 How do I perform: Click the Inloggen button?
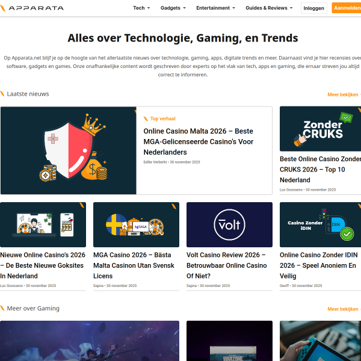pyautogui.click(x=314, y=8)
